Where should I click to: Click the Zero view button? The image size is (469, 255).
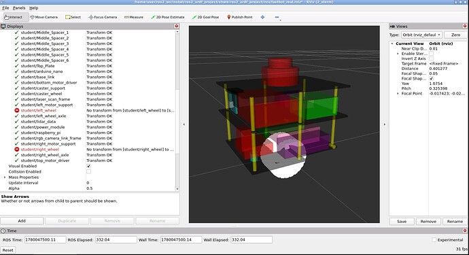tap(455, 35)
